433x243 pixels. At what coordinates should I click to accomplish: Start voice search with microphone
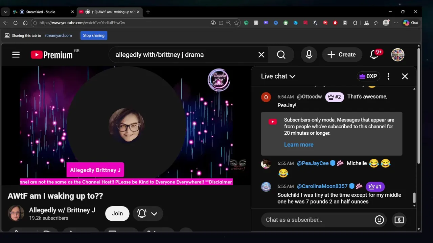(309, 55)
